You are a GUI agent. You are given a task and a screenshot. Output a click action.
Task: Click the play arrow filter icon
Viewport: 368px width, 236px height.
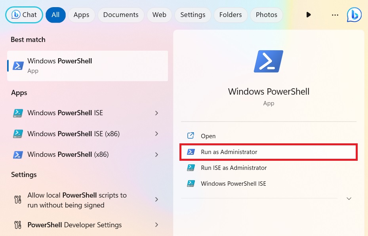[309, 15]
